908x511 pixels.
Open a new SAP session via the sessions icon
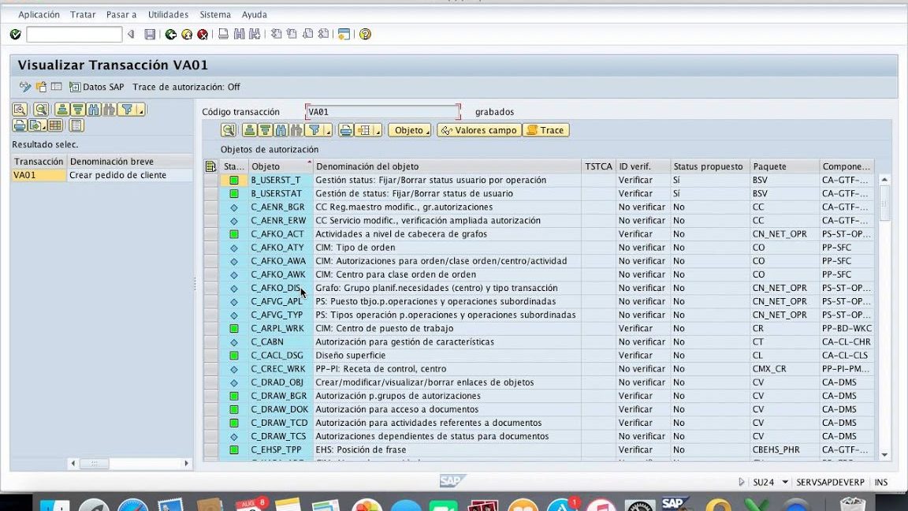[x=344, y=35]
